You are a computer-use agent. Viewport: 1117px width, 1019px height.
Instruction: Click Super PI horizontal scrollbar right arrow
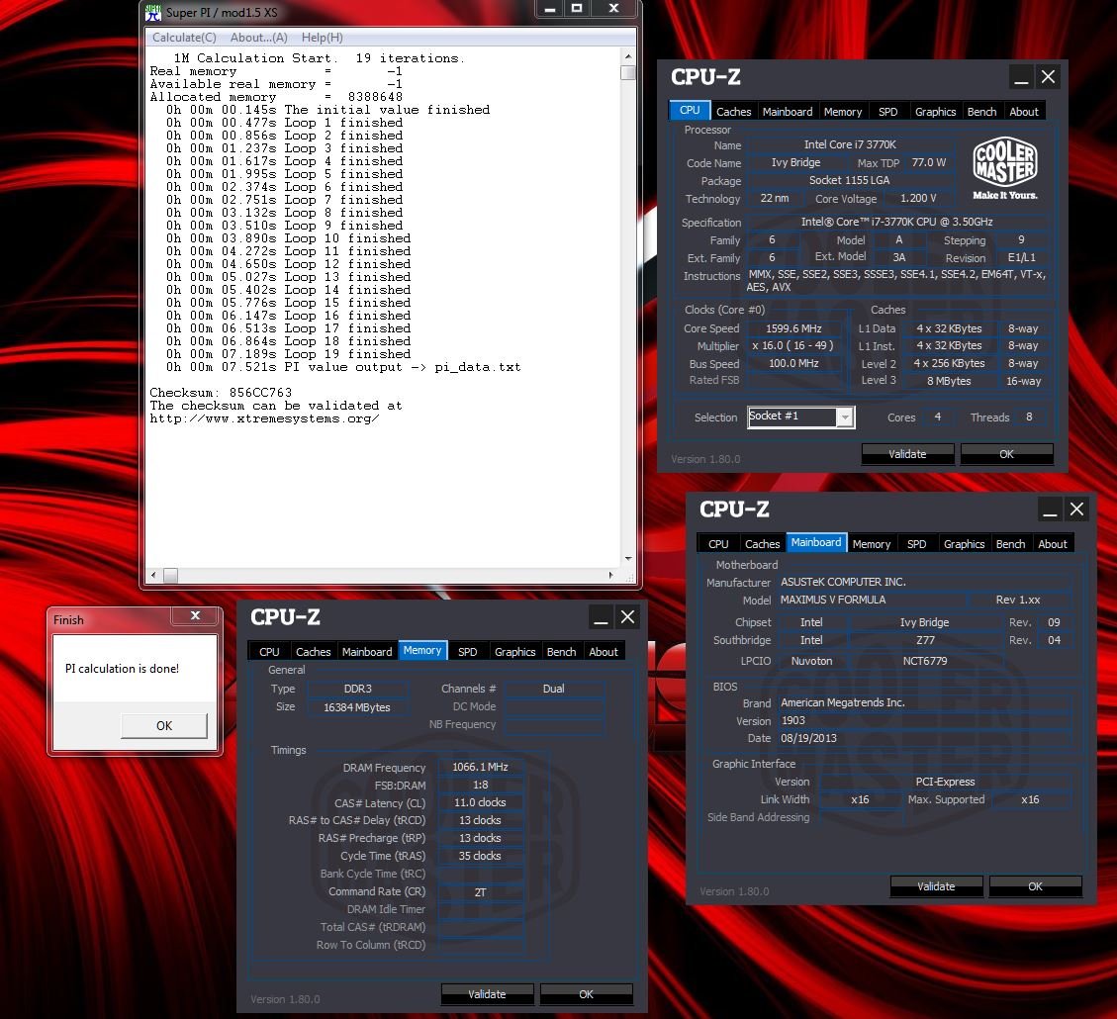tap(610, 575)
